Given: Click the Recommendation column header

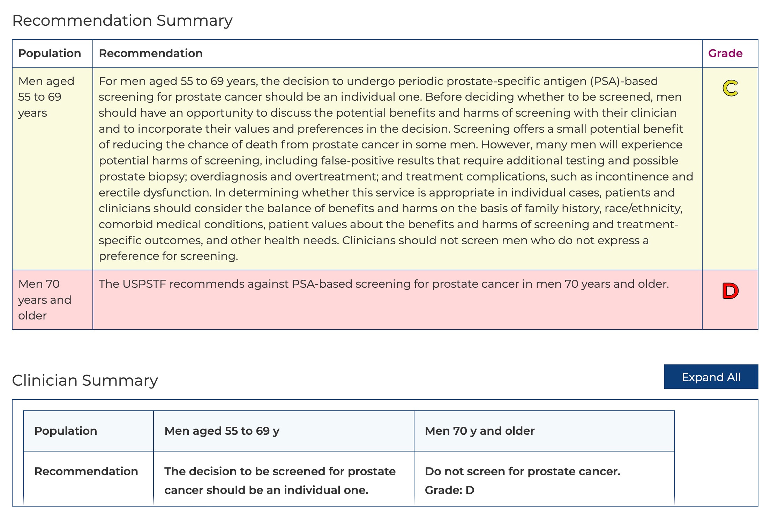Looking at the screenshot, I should [150, 53].
